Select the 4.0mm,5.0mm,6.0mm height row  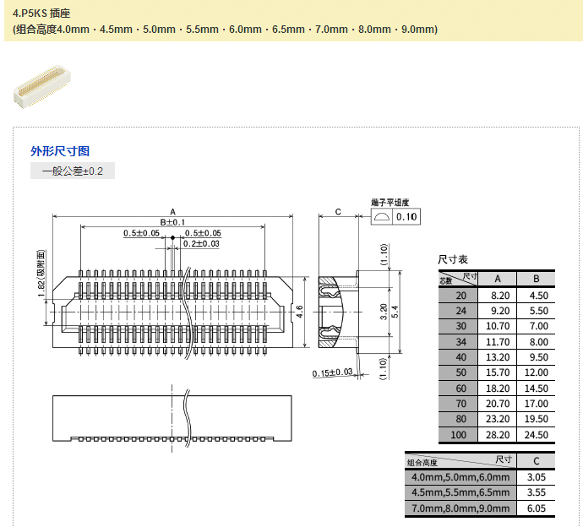pyautogui.click(x=460, y=477)
